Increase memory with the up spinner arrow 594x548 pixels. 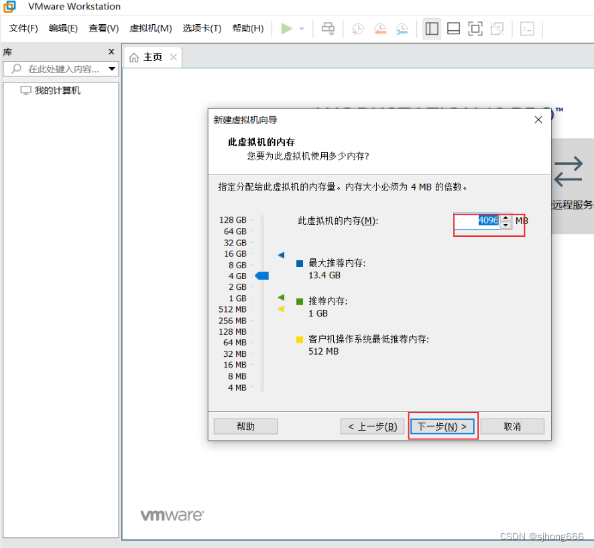coord(506,217)
